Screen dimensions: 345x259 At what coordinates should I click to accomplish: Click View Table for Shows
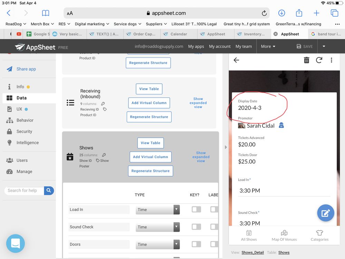coord(151,143)
